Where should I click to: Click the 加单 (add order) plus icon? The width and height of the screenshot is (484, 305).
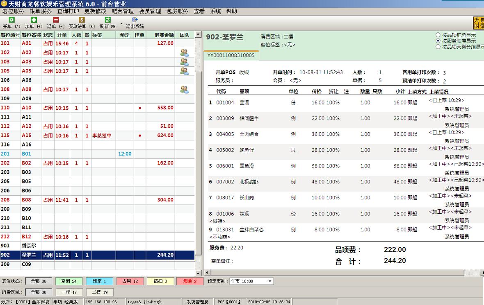click(34, 20)
